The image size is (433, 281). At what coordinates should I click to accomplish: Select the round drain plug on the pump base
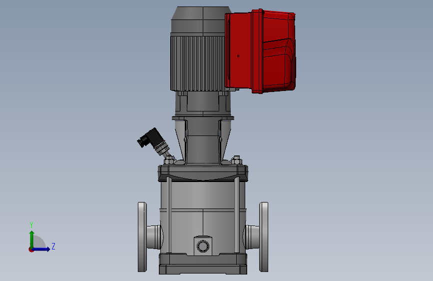point(203,246)
